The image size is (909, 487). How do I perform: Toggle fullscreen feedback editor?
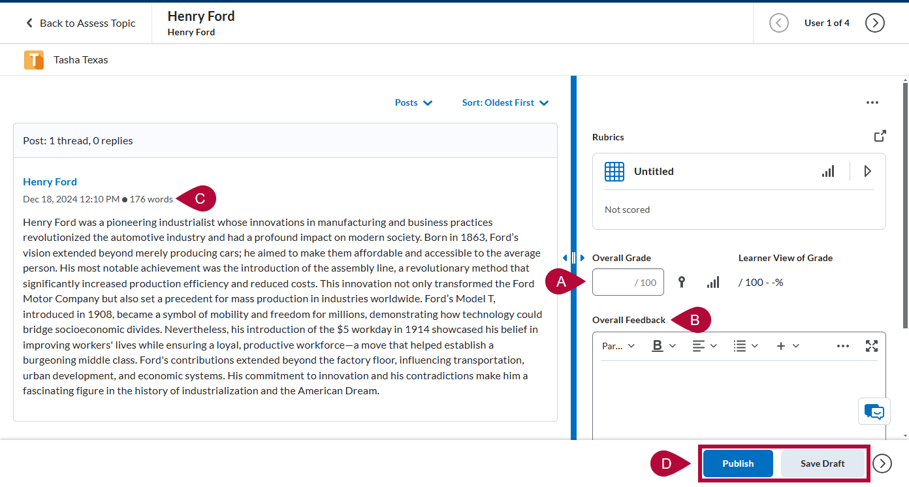coord(872,346)
